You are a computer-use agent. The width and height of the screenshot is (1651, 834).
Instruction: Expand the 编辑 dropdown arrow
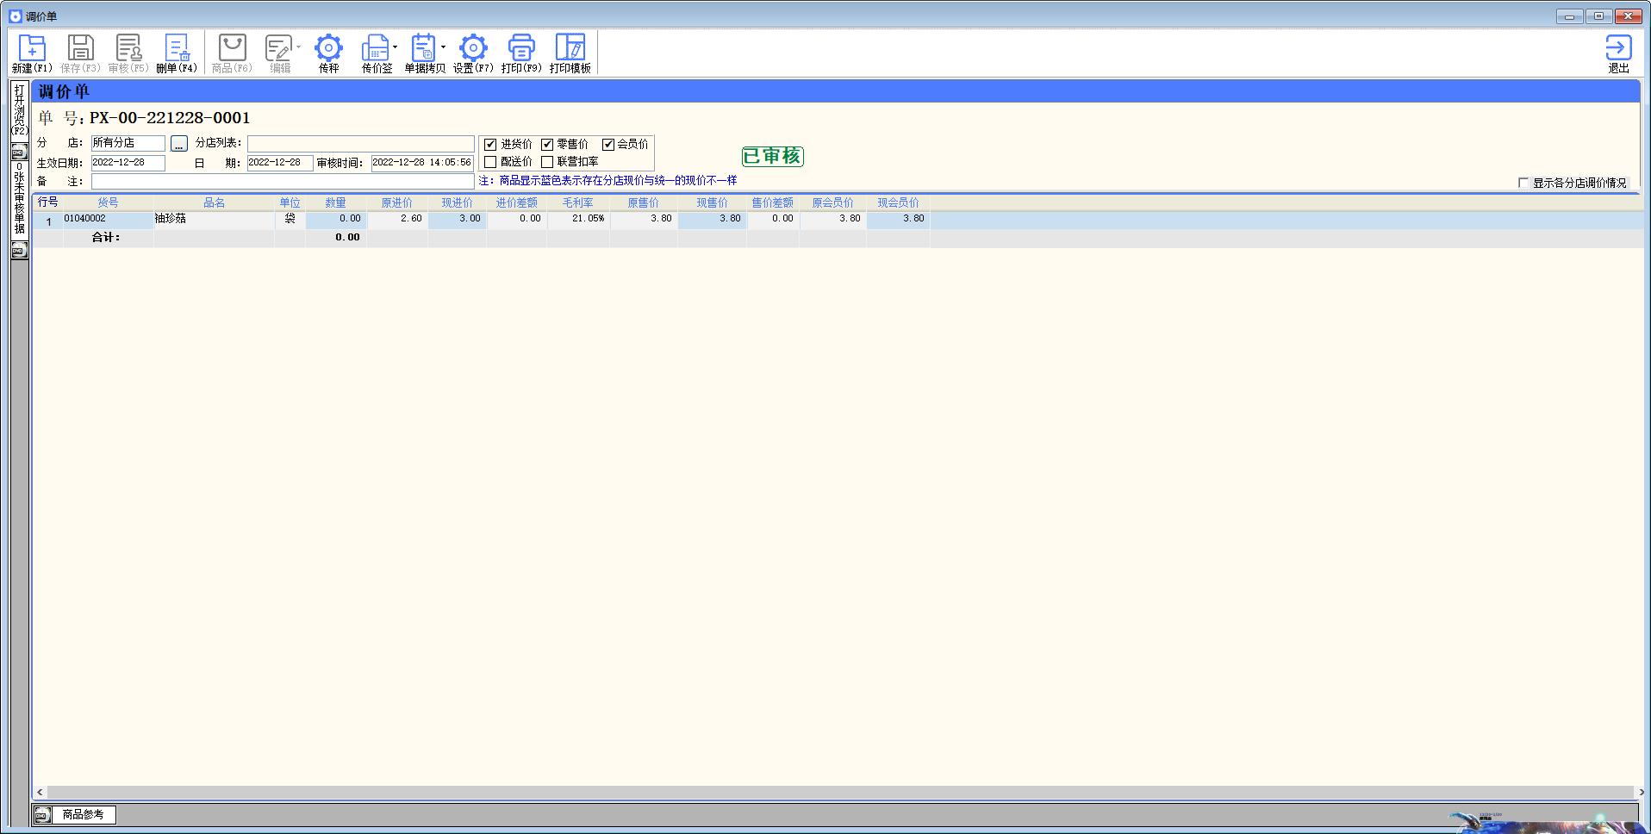coord(298,47)
